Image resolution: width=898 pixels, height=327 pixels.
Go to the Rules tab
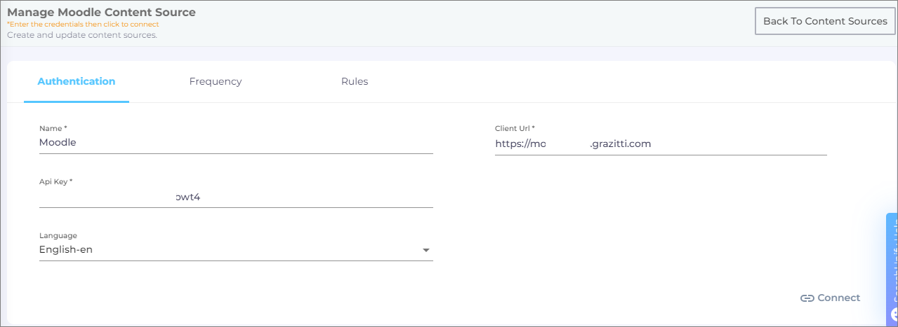pyautogui.click(x=355, y=81)
